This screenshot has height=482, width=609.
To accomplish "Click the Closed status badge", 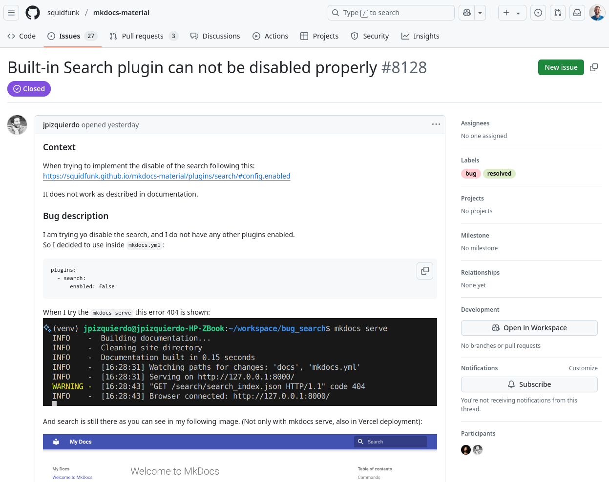I will click(x=29, y=89).
